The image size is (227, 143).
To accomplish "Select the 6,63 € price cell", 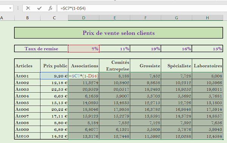I will point(54,96).
